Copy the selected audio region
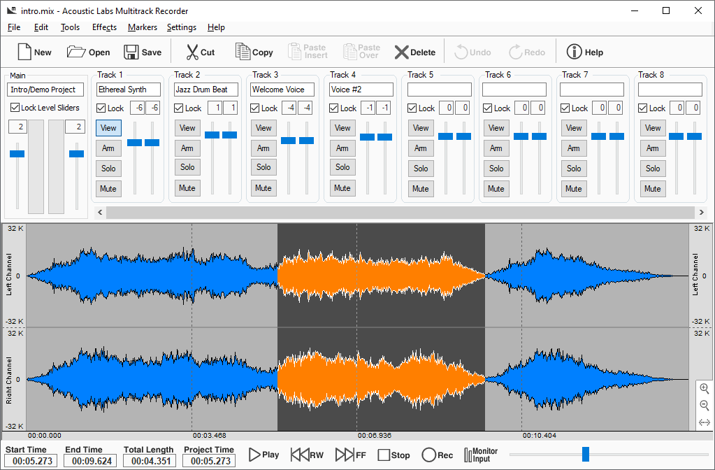715x470 pixels. click(243, 52)
